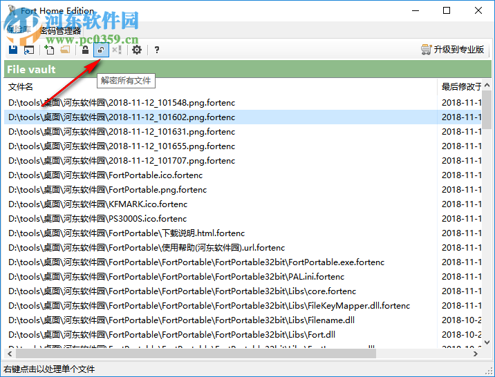Select the Libs\core.fortenc row

(x=243, y=291)
